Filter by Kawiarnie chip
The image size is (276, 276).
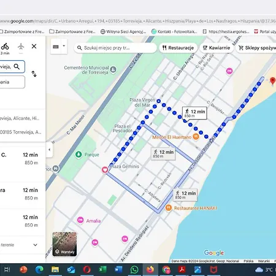tap(217, 48)
